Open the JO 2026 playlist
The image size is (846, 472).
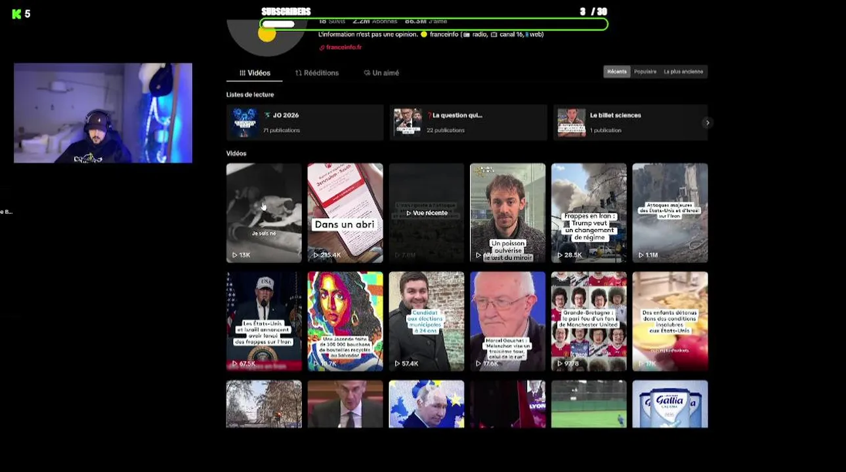pos(305,123)
